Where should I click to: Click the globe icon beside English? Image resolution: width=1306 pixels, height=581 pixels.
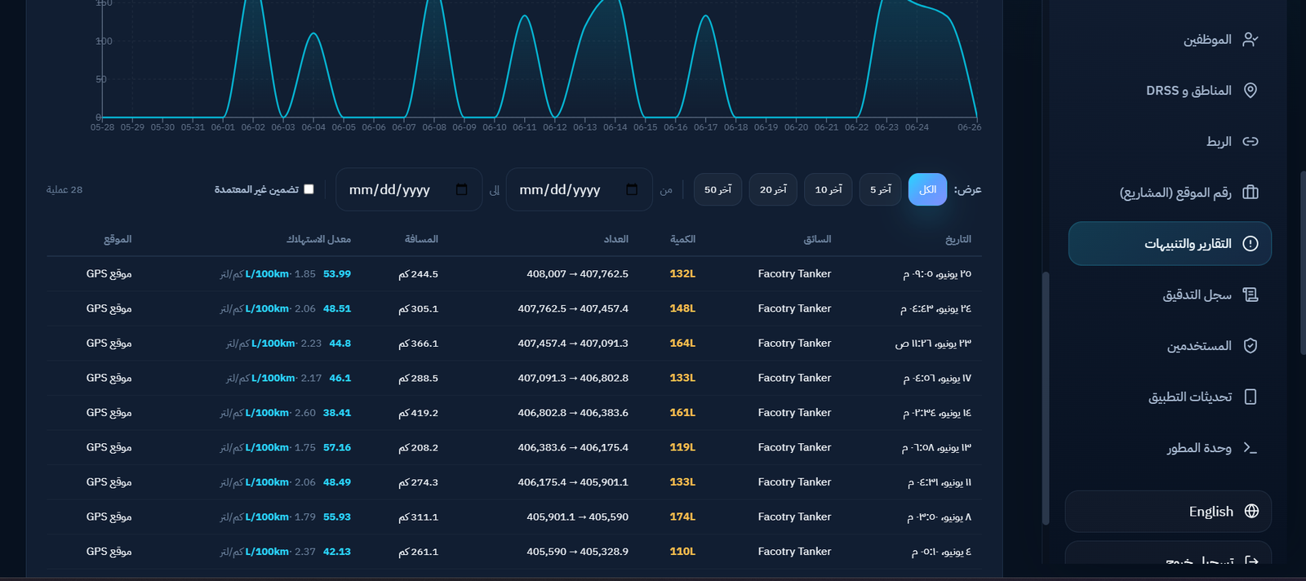[1251, 511]
